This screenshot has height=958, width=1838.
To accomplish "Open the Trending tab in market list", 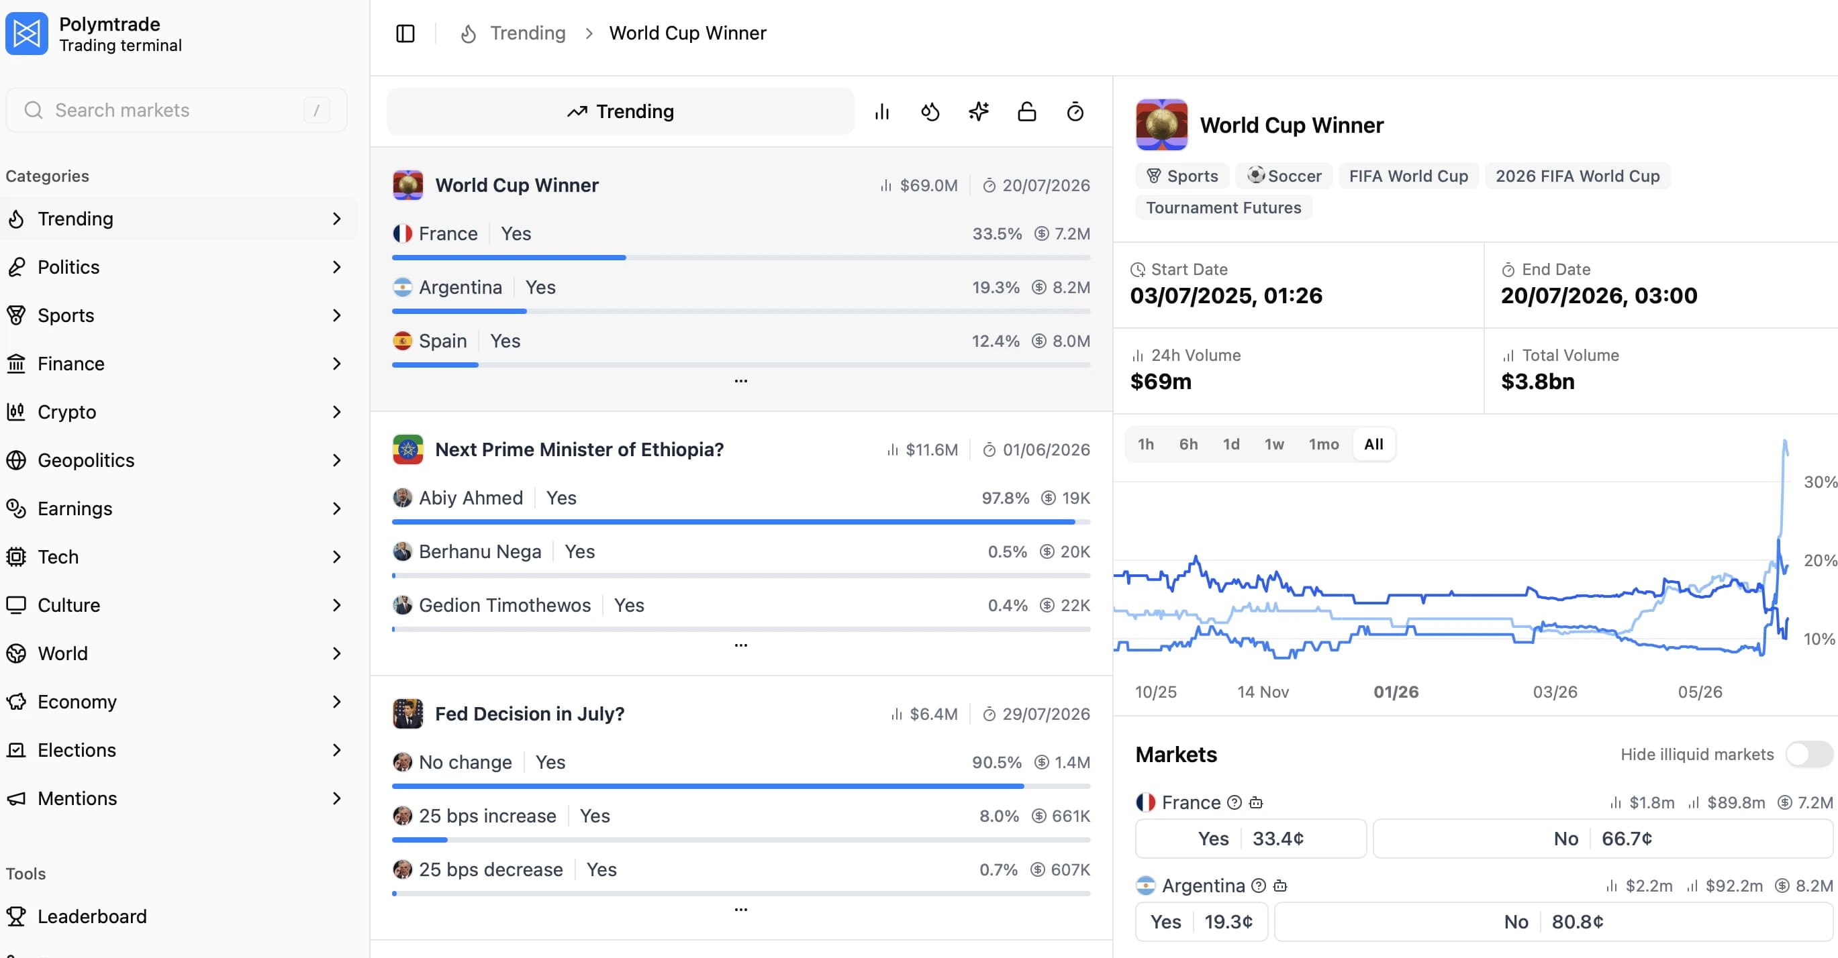I will click(620, 112).
